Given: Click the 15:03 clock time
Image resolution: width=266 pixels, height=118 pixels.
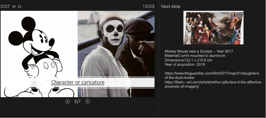Looking at the screenshot, I should pos(148,6).
